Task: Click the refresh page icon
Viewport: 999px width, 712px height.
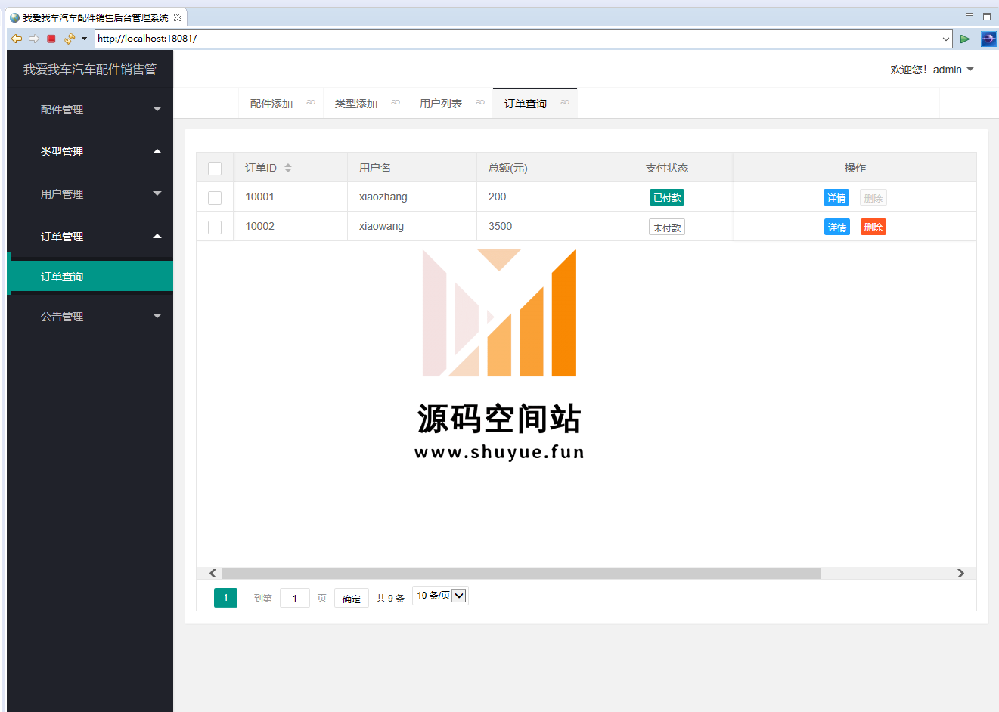Action: tap(69, 39)
